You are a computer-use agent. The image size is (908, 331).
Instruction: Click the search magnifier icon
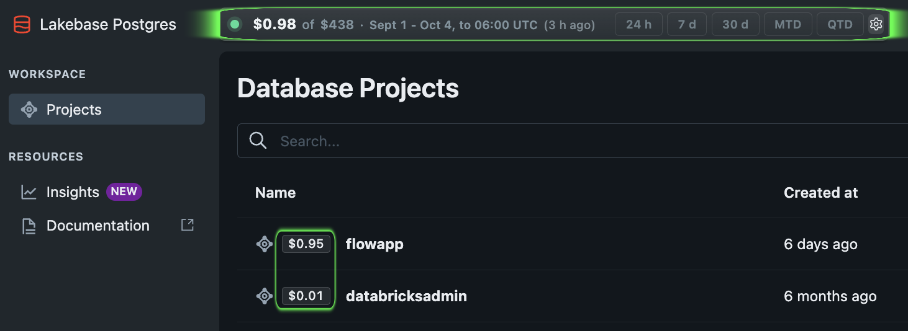tap(258, 141)
